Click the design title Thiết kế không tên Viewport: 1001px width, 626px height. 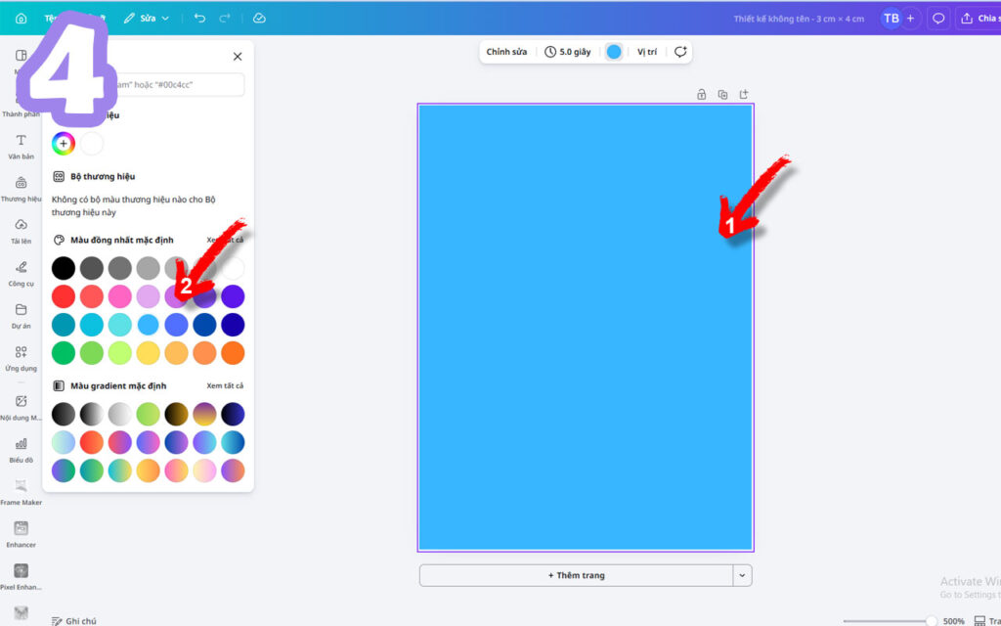[799, 19]
